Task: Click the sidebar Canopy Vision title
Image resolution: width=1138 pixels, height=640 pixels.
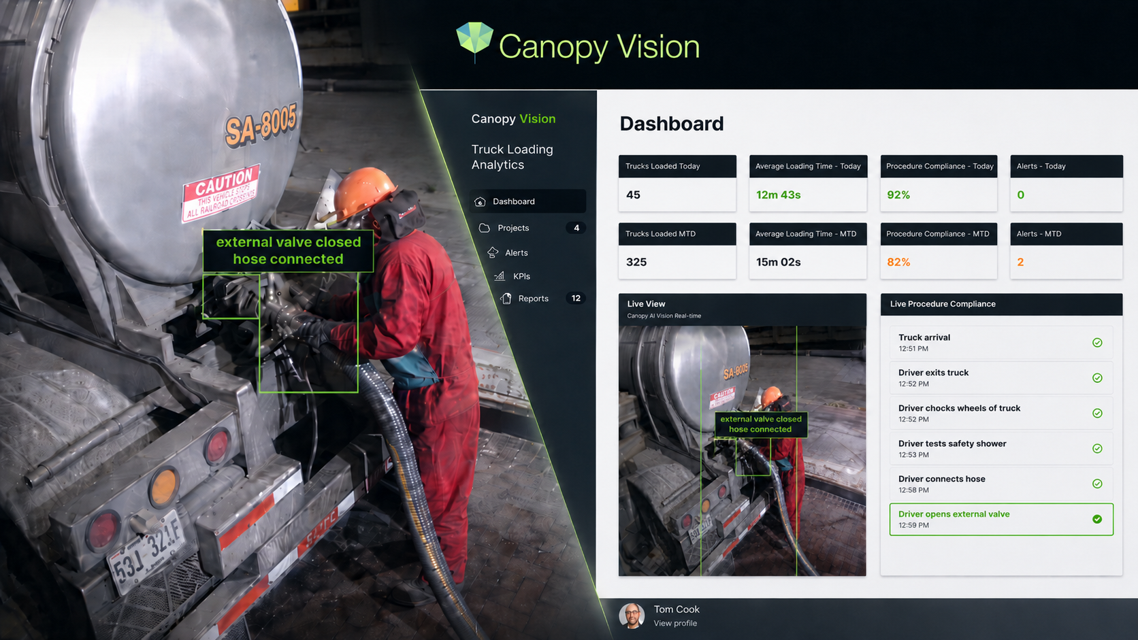Action: 513,119
